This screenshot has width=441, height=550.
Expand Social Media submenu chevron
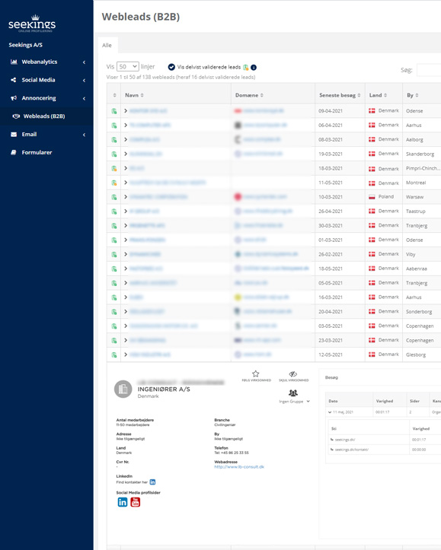[x=84, y=81]
